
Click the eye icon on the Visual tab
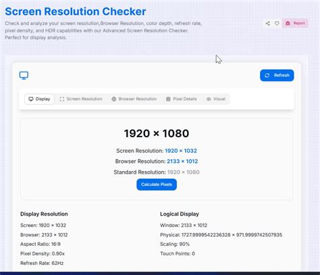(x=209, y=99)
